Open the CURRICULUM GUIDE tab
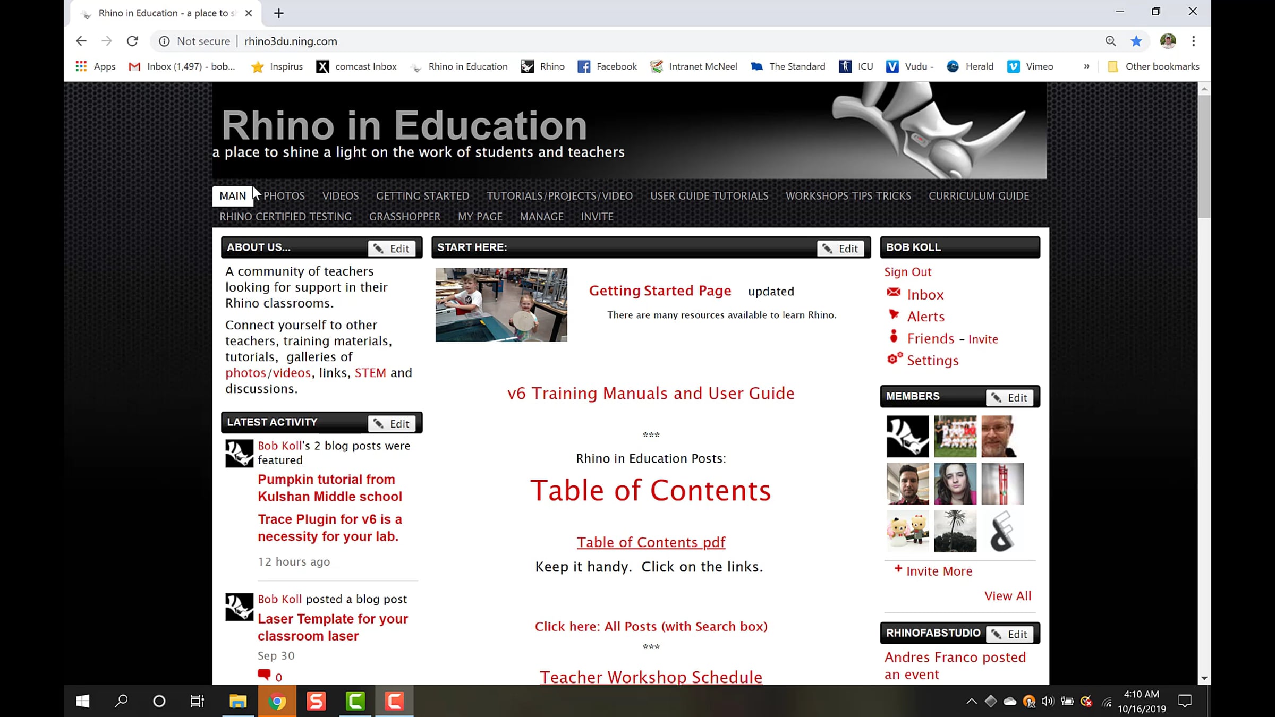The height and width of the screenshot is (717, 1275). [x=979, y=196]
